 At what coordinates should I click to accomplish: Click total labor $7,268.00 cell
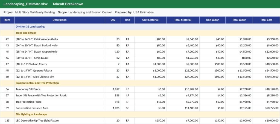tap(239, 89)
